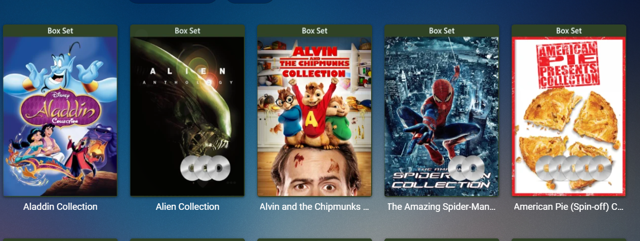
Task: Click the American Pie (Spin-off) title link
Action: coord(569,207)
